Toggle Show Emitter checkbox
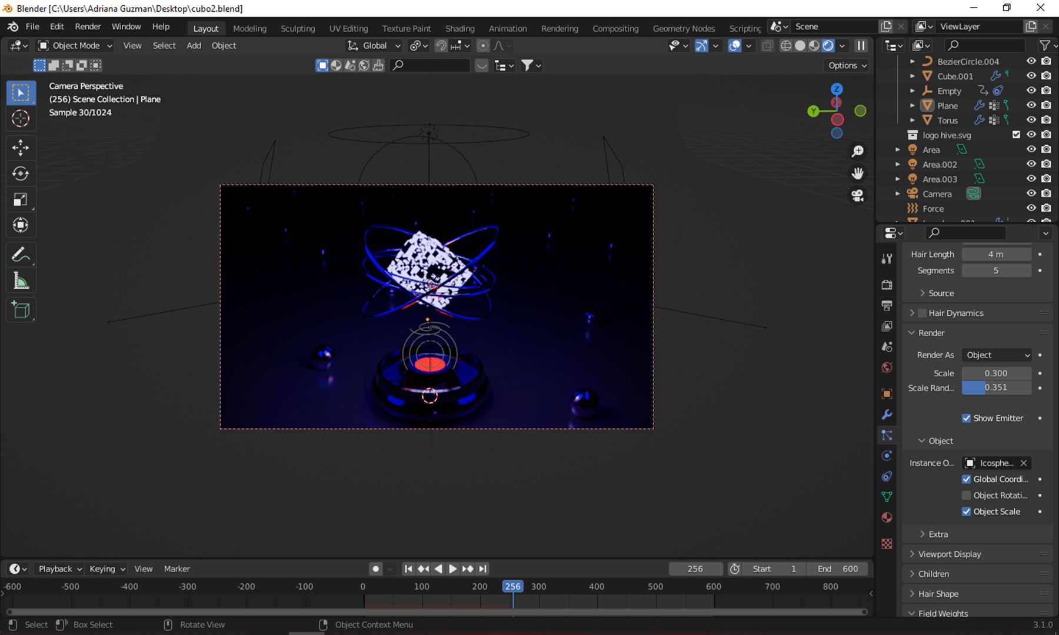Screen dimensions: 1059x635 (x=966, y=418)
